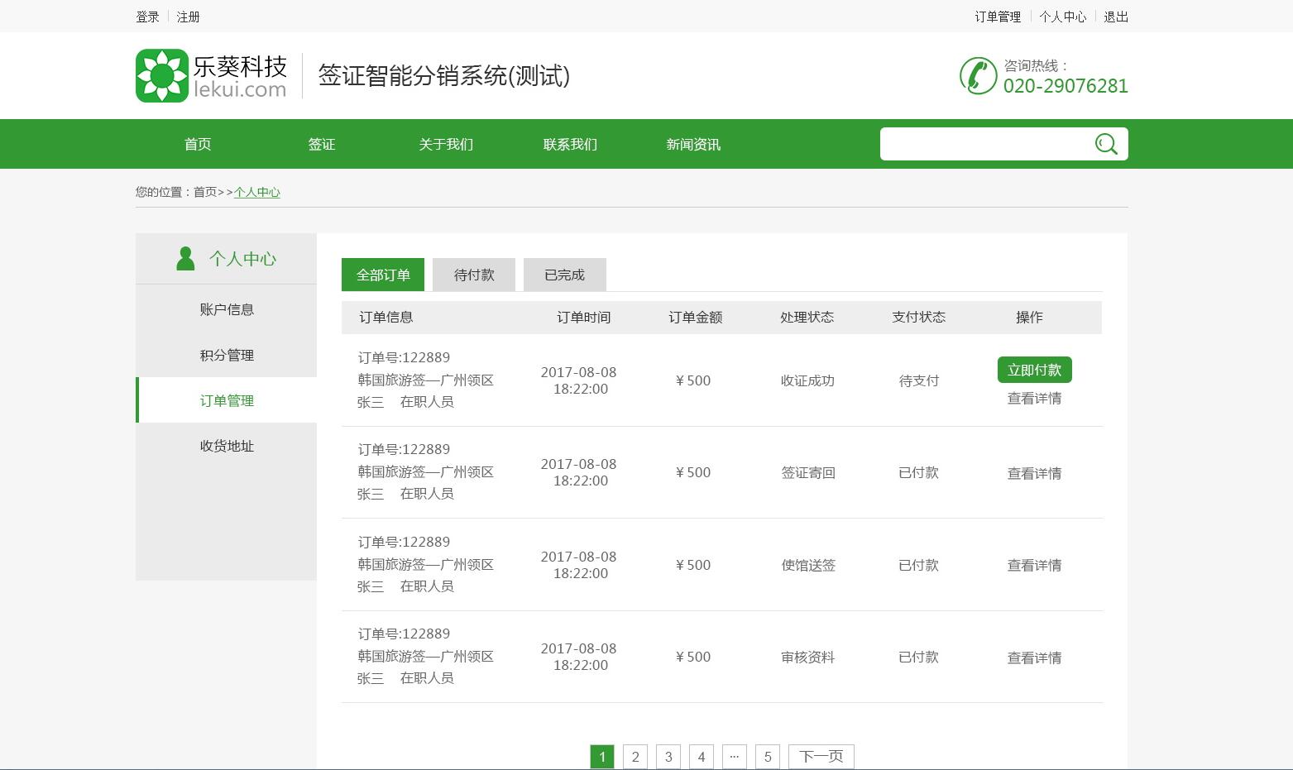Image resolution: width=1293 pixels, height=770 pixels.
Task: Open 首页 in the navigation bar
Action: [197, 143]
